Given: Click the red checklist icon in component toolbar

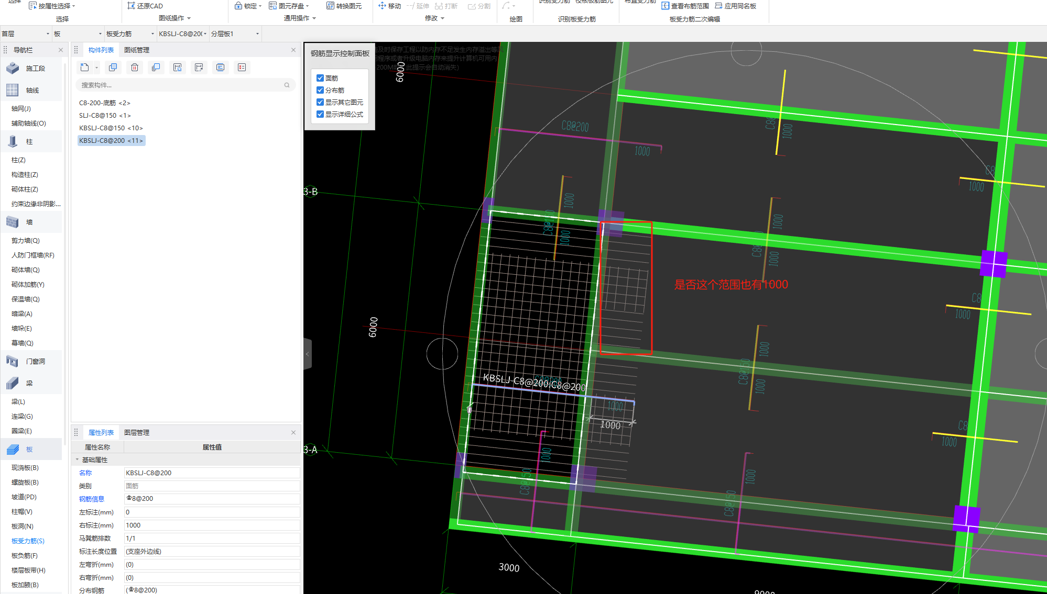Looking at the screenshot, I should click(242, 68).
